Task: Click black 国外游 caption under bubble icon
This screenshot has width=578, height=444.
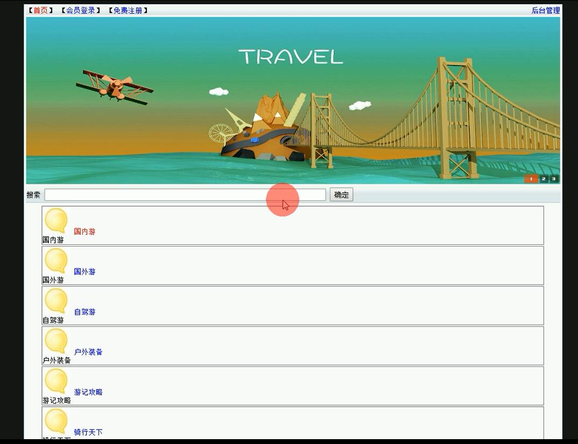Action: pos(53,280)
